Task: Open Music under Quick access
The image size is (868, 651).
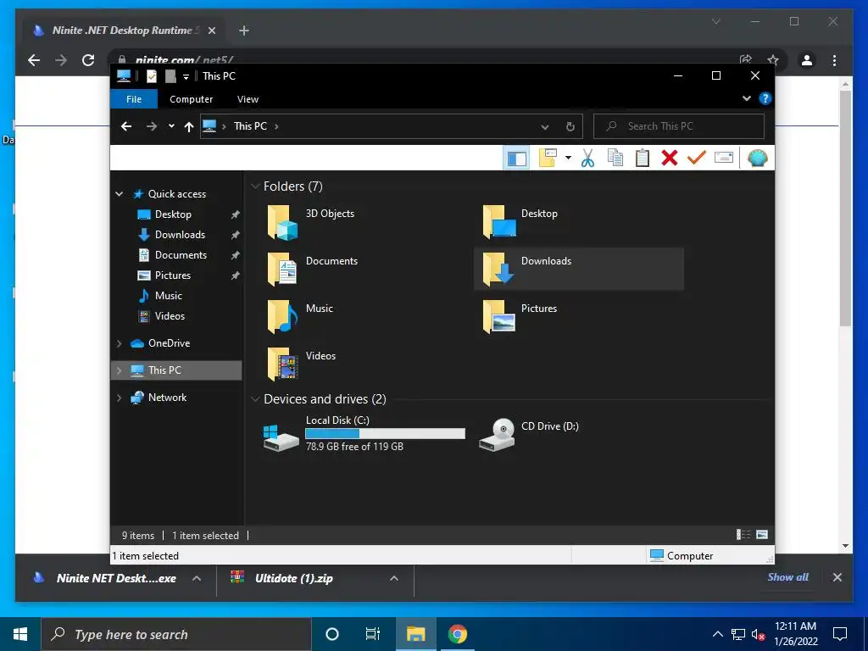Action: coord(169,296)
